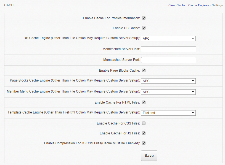The height and width of the screenshot is (165, 225).
Task: Disable Compression For JS/CSS Files checkbox
Action: click(144, 143)
